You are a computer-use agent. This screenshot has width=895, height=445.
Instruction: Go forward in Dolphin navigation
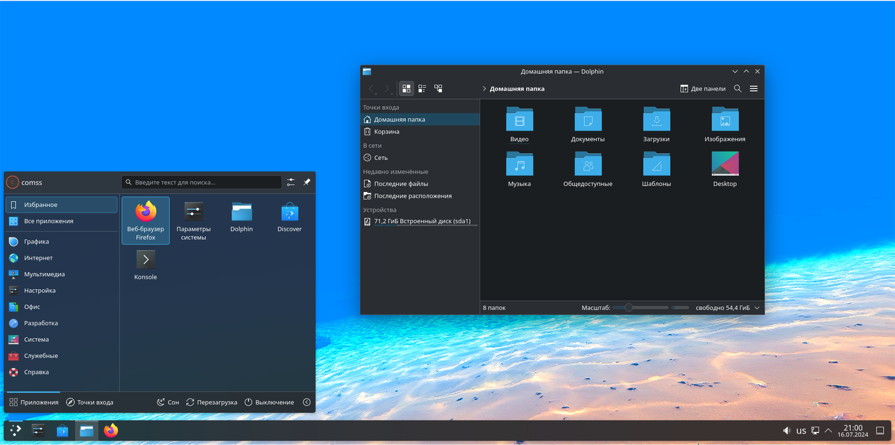click(x=387, y=89)
